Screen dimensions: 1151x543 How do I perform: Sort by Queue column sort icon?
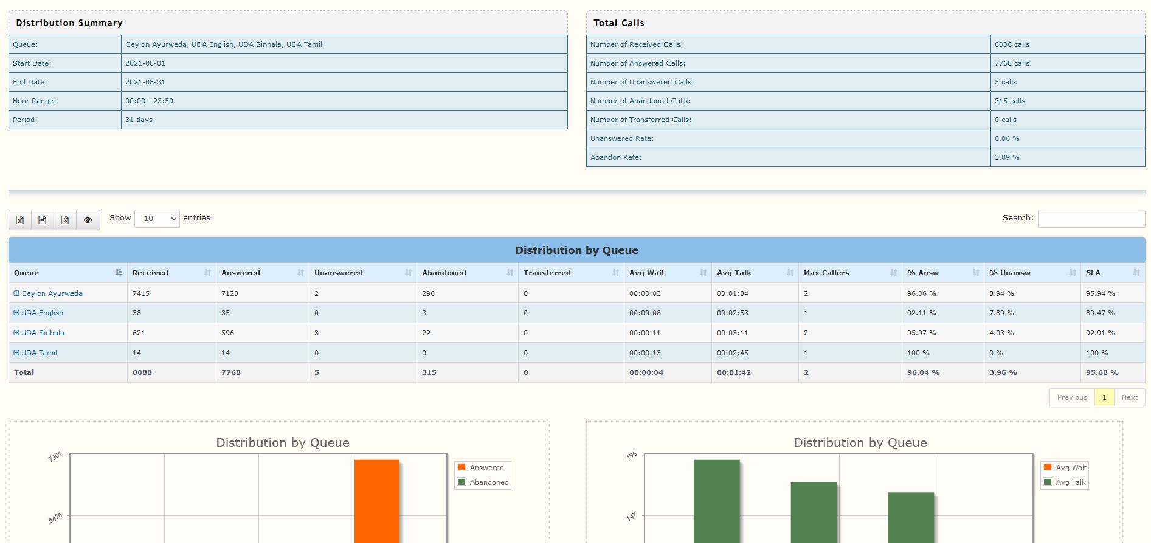click(x=119, y=273)
